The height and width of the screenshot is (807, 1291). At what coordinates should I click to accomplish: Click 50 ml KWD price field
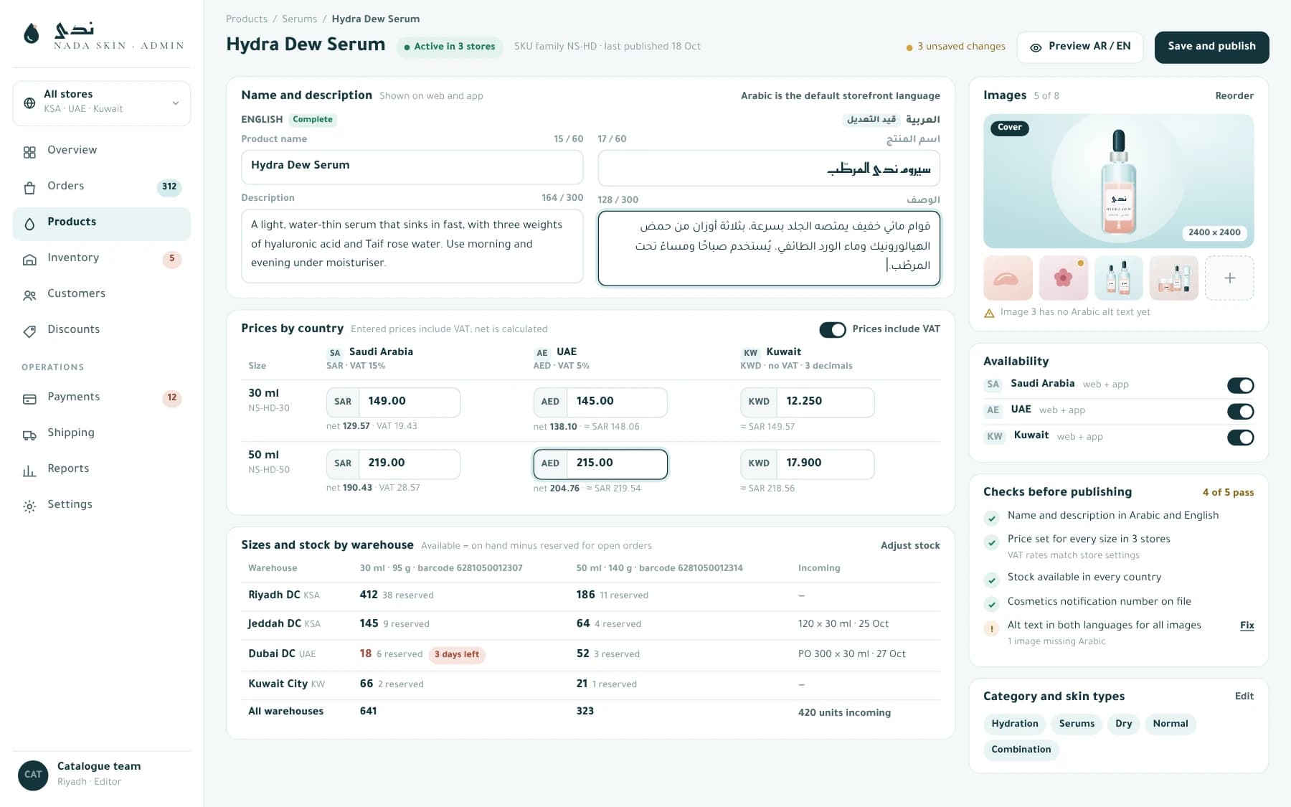[808, 463]
